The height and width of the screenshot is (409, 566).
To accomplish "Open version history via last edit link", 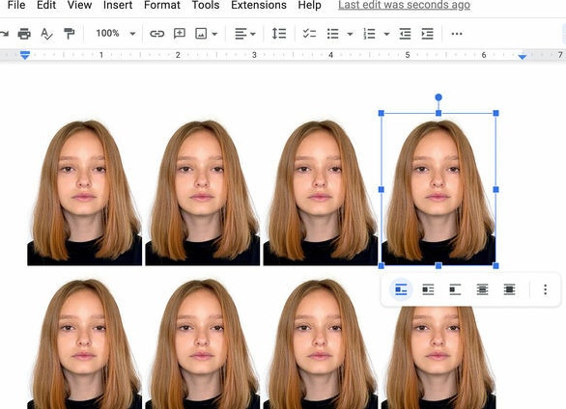I will tap(405, 5).
